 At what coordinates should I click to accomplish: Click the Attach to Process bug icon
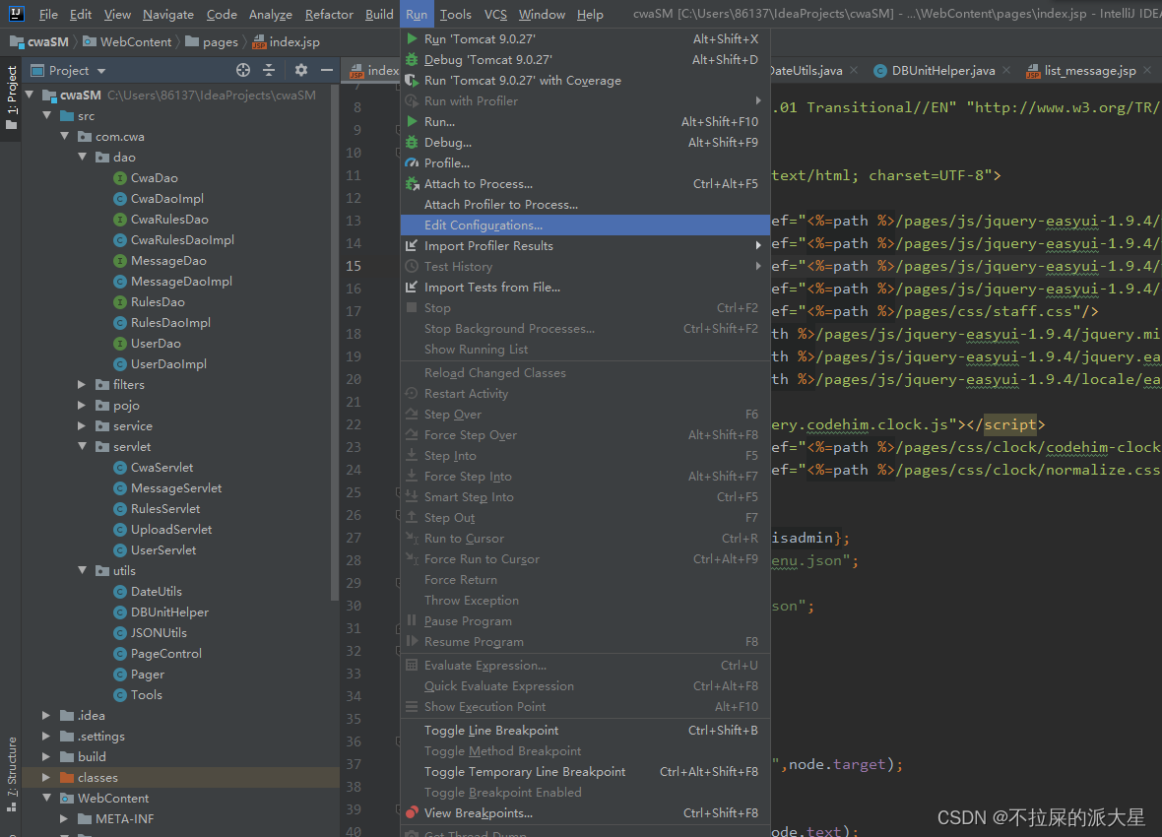pyautogui.click(x=412, y=184)
